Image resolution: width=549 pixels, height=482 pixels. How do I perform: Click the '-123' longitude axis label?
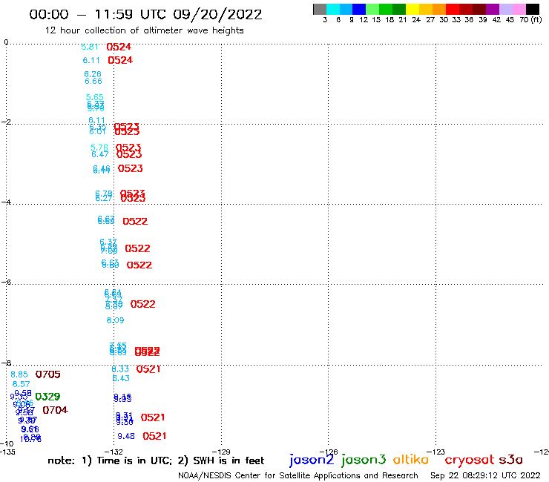(436, 452)
